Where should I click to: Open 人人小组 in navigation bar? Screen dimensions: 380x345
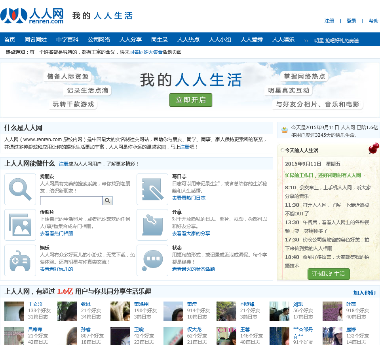point(220,40)
